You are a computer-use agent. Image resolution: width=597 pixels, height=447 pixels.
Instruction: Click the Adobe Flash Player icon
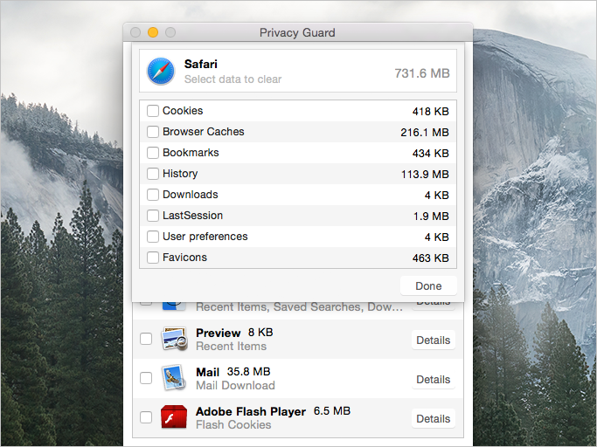tap(174, 417)
